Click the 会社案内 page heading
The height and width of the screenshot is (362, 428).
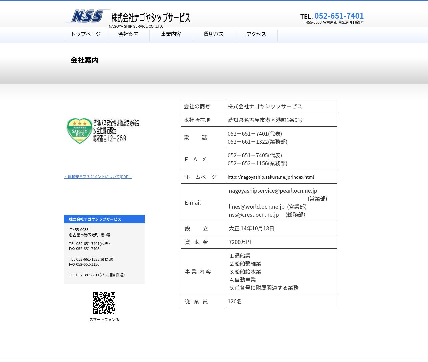85,60
